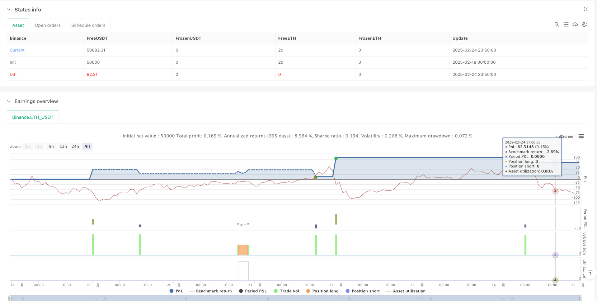Collapse the Earnings overview section
The height and width of the screenshot is (301, 597).
9,101
